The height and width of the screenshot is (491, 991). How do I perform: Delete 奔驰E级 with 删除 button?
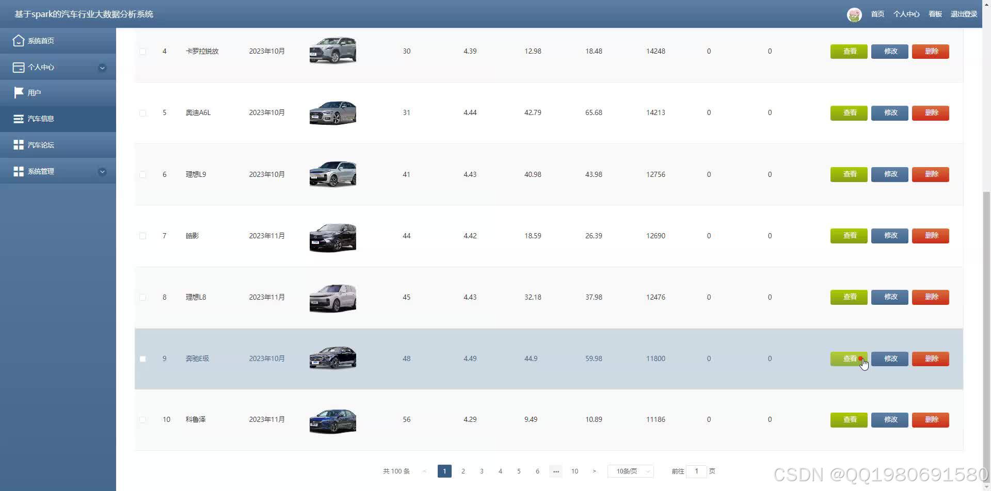[931, 359]
